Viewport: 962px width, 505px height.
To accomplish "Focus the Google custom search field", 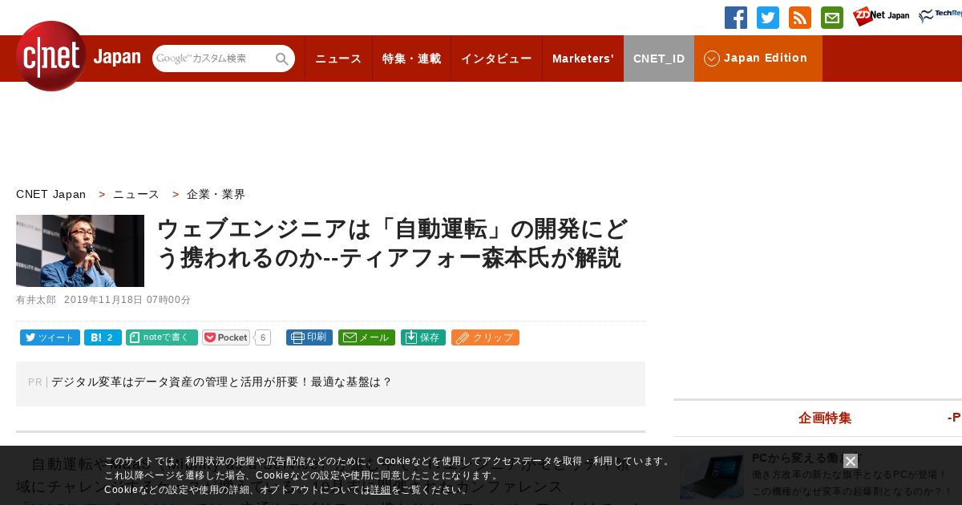I will (x=213, y=59).
